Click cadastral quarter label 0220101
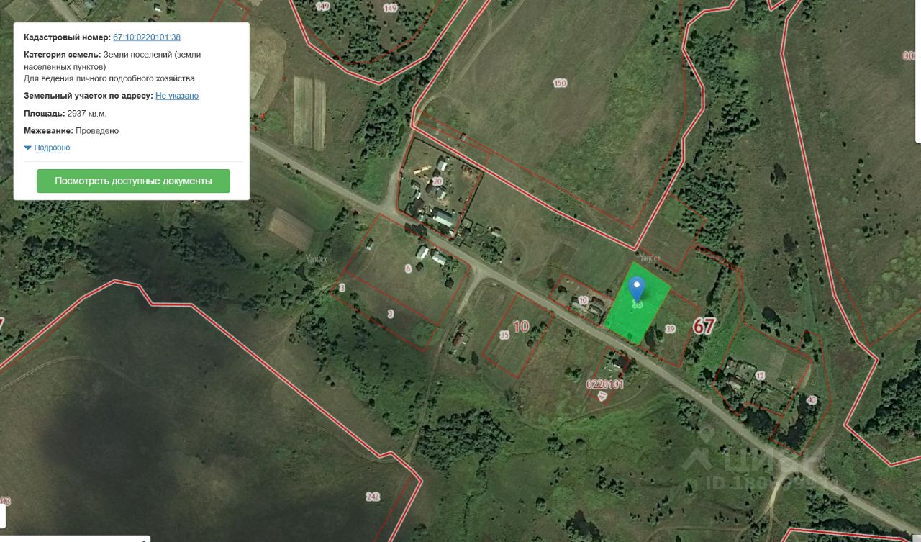This screenshot has width=921, height=542. [x=605, y=384]
